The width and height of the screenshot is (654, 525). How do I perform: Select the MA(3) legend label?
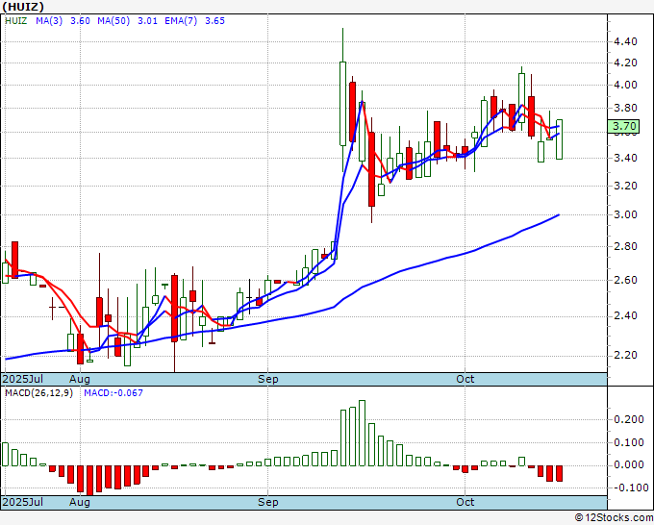tap(49, 21)
